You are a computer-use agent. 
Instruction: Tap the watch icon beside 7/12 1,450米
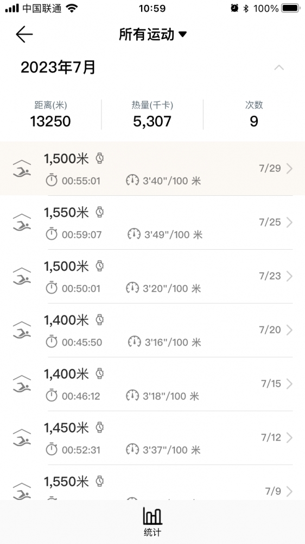click(x=100, y=428)
